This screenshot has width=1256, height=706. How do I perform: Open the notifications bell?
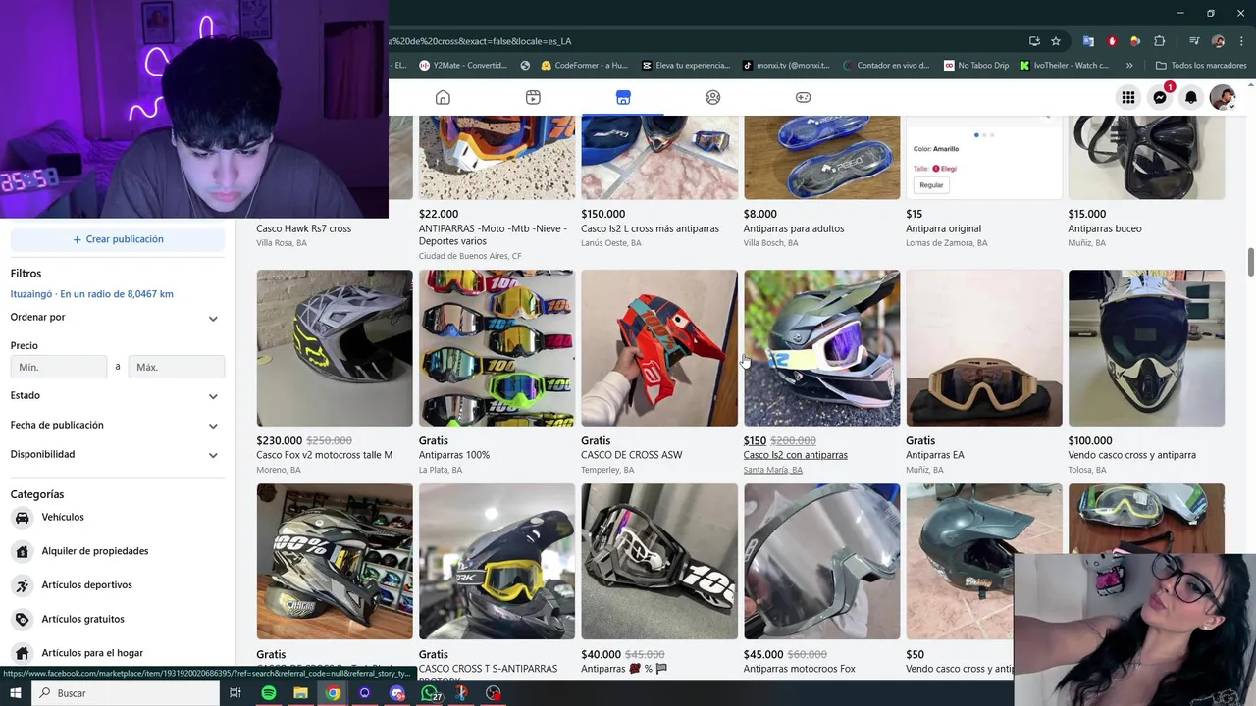[1191, 97]
